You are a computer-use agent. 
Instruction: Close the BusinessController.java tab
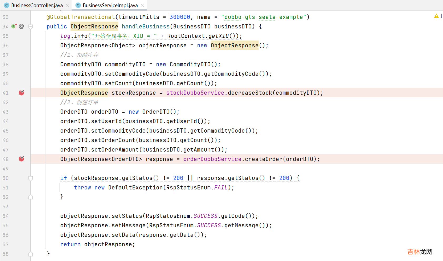click(67, 5)
